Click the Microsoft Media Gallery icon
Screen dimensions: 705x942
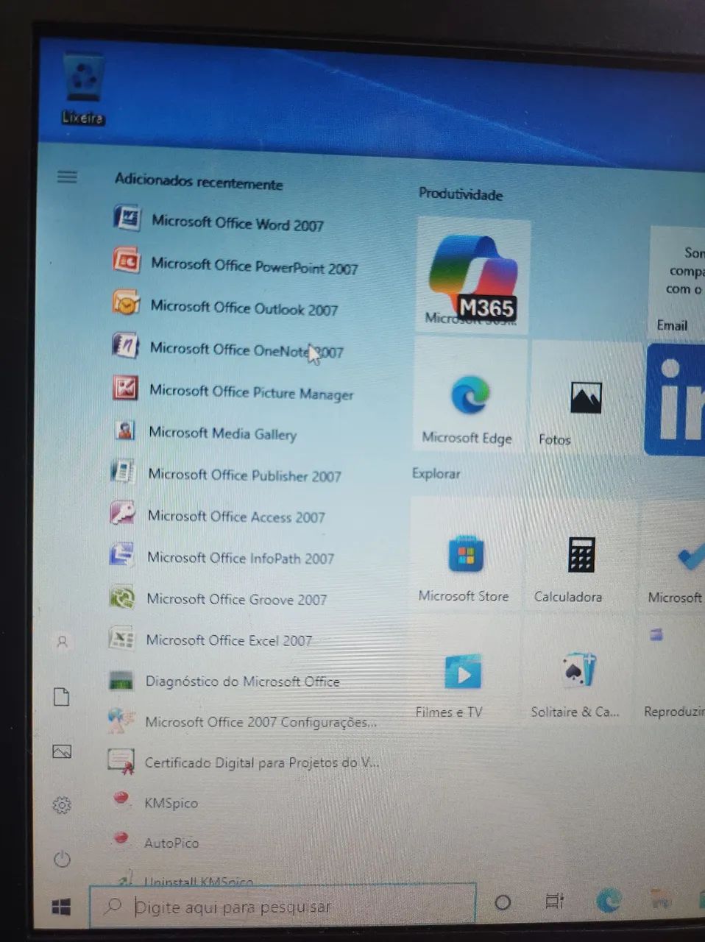coord(125,430)
